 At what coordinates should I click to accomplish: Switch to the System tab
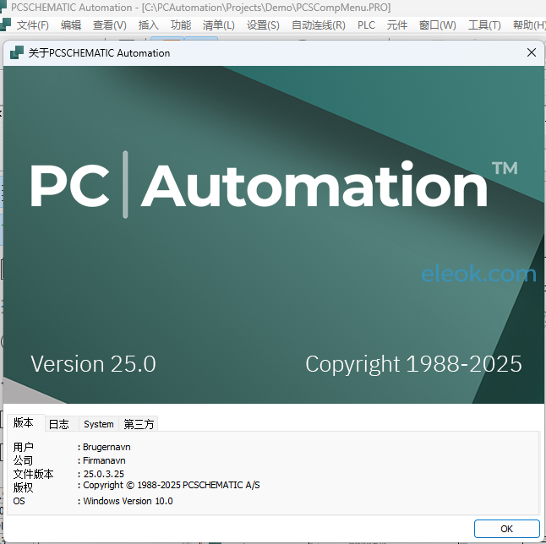pos(99,424)
